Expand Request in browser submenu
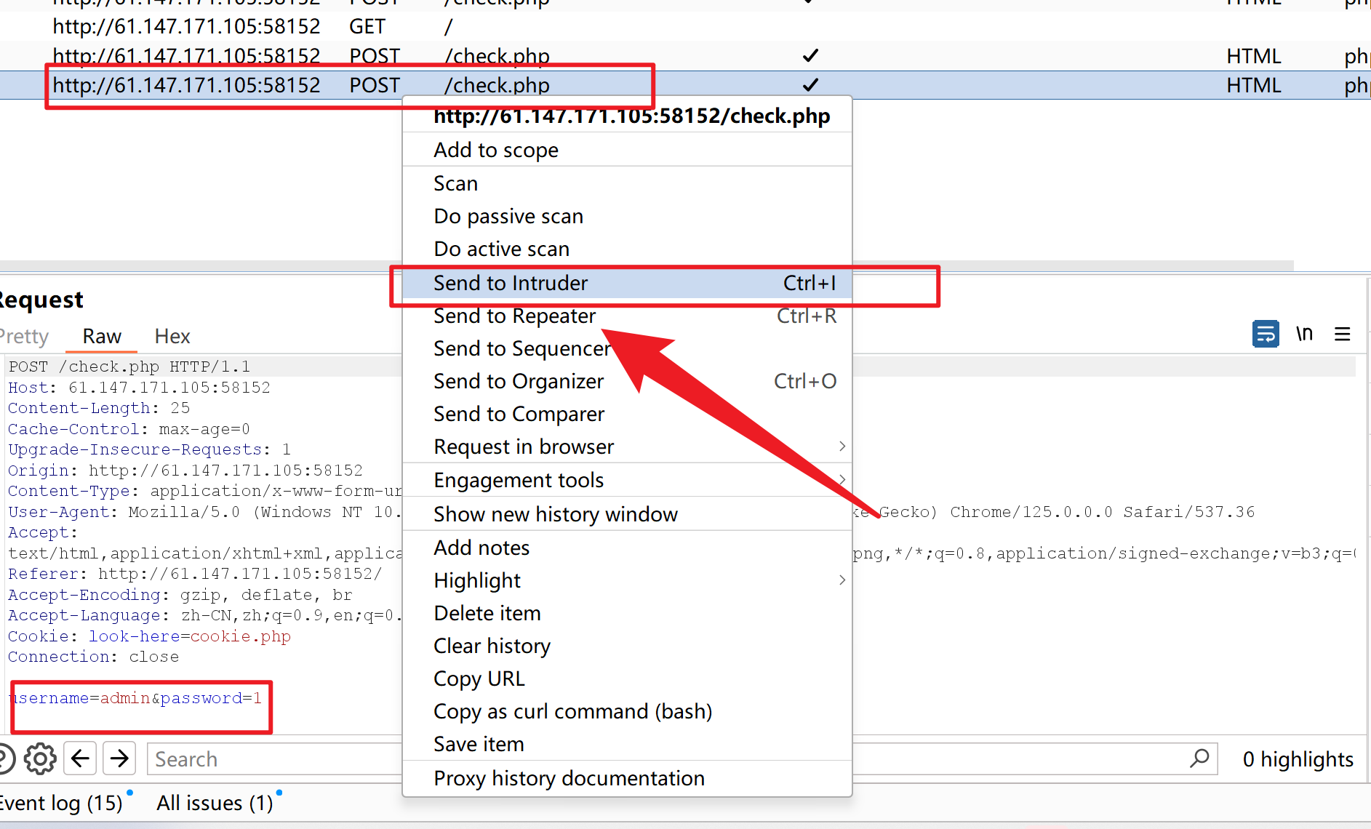This screenshot has height=829, width=1371. click(x=627, y=446)
